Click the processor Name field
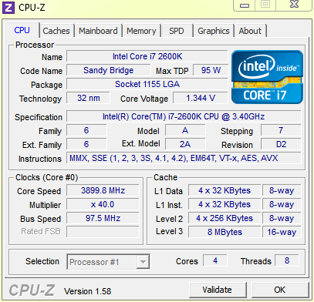The image size is (314, 302). tap(147, 56)
